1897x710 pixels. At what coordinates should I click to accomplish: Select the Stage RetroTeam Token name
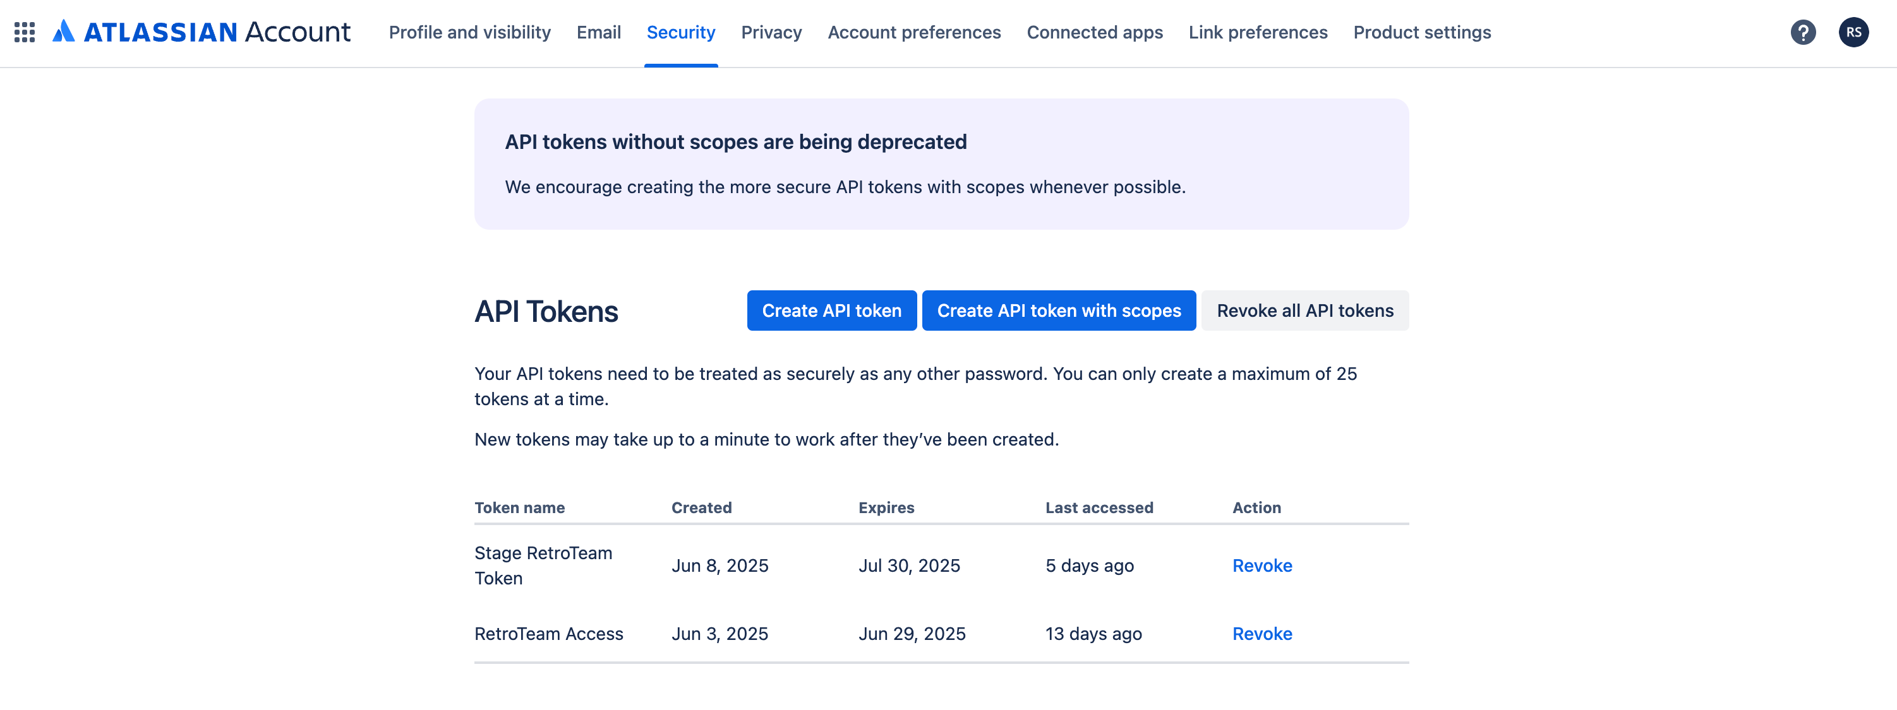coord(543,566)
